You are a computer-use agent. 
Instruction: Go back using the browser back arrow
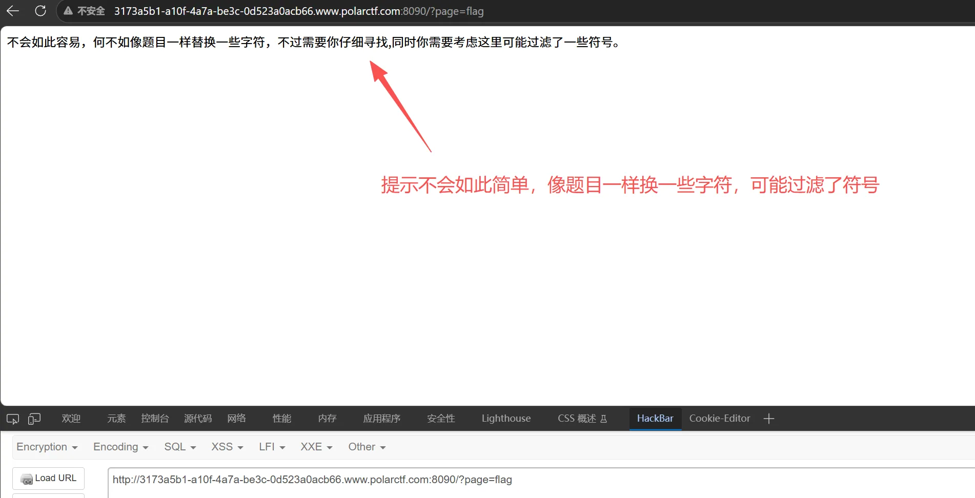click(13, 11)
